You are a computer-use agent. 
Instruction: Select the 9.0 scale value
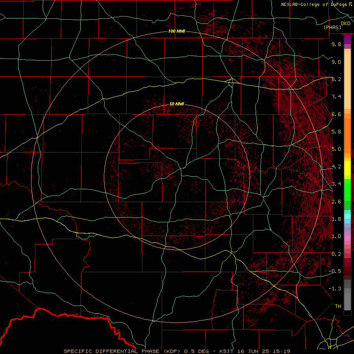336,62
